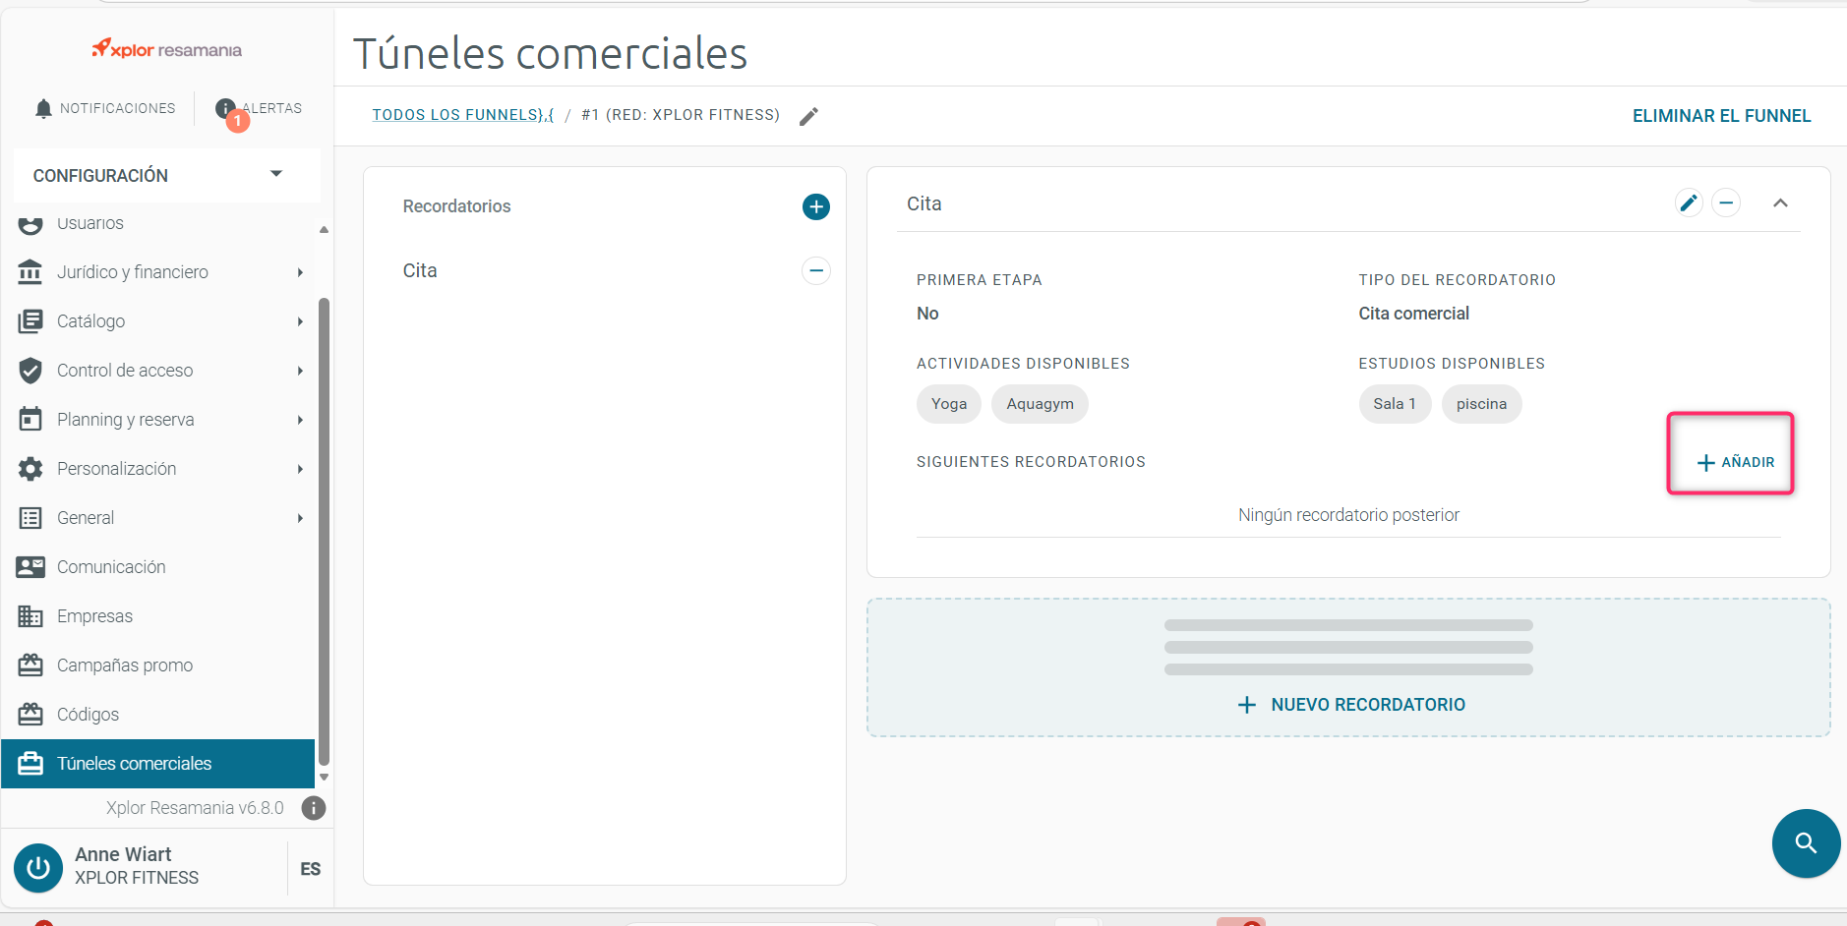Remove Cita reminder from Recordatorios list
The width and height of the screenshot is (1847, 926).
point(815,270)
